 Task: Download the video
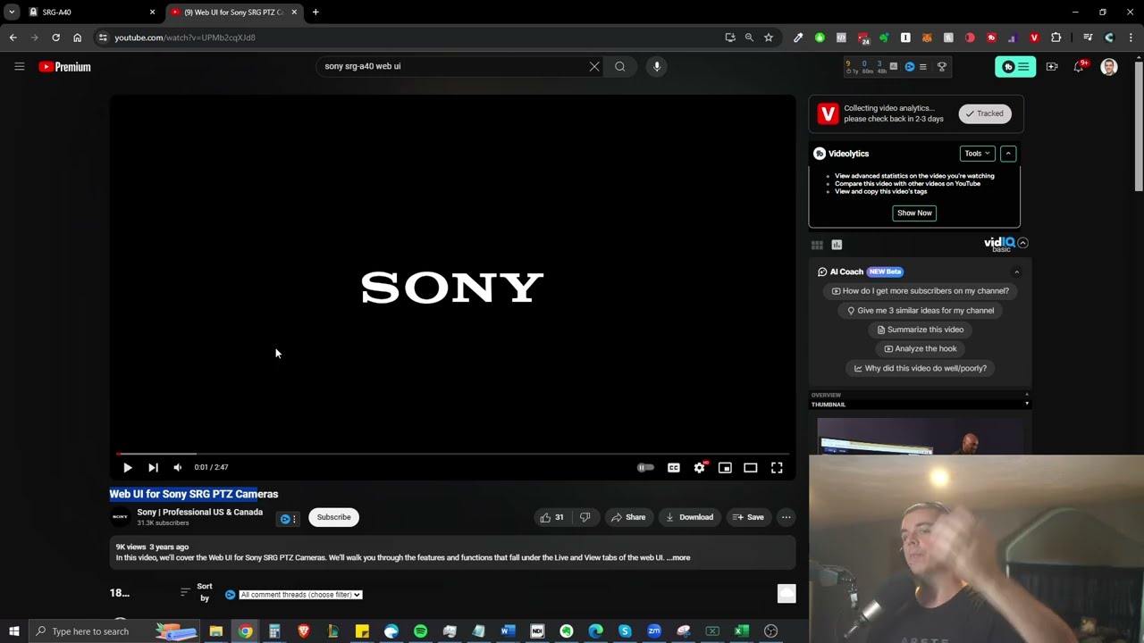(689, 517)
